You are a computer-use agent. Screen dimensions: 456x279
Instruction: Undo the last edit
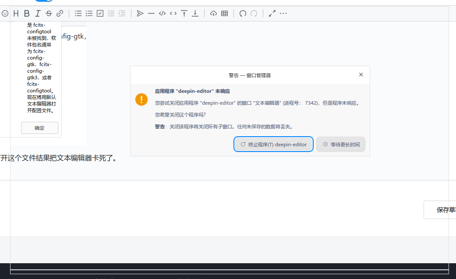(x=243, y=14)
